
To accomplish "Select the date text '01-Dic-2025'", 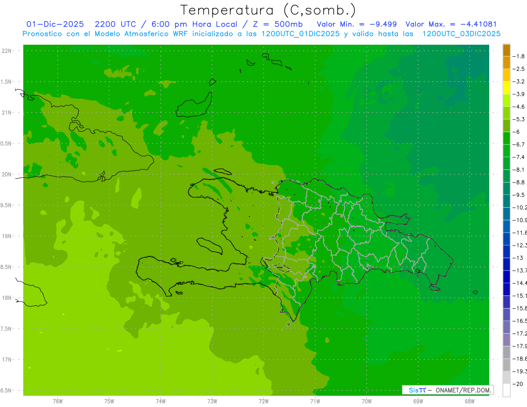I will coord(55,24).
